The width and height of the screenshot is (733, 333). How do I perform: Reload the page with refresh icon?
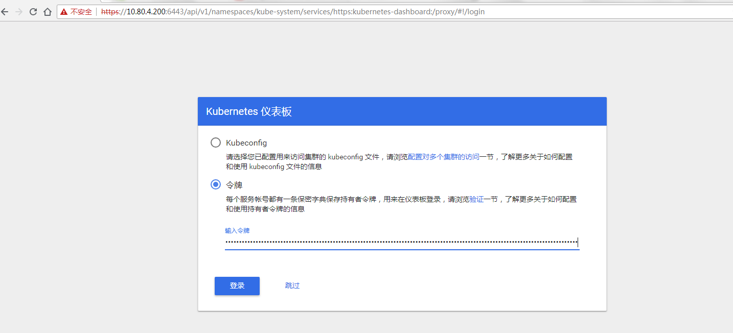[x=33, y=12]
